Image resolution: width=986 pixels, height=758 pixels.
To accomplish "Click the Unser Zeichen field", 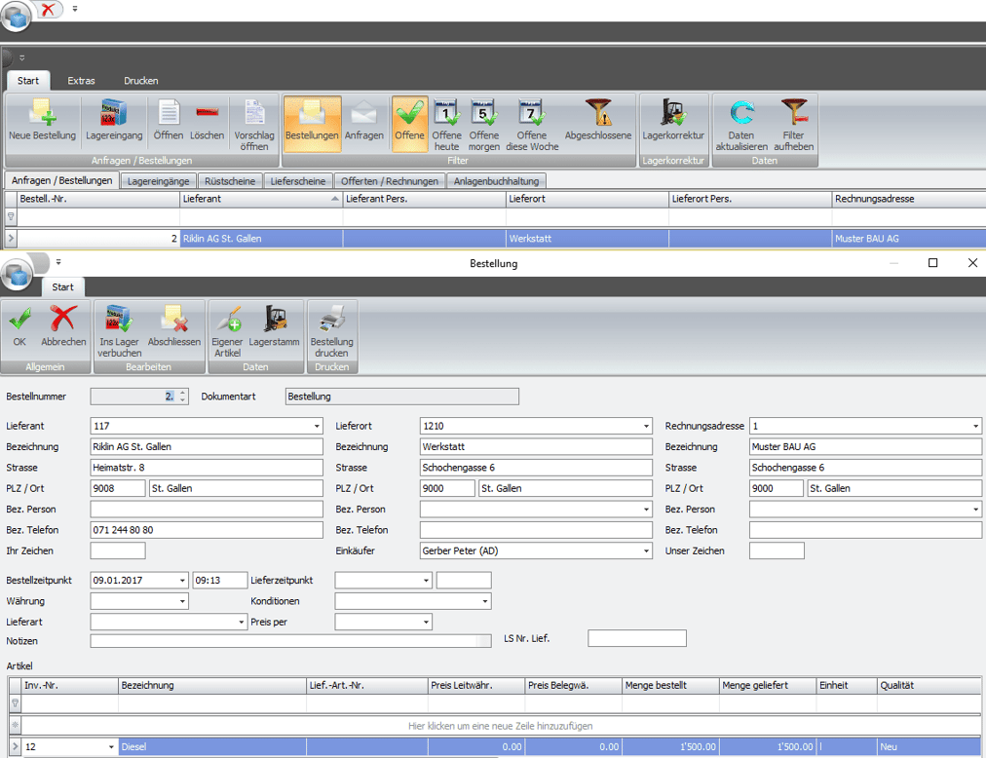I will point(777,550).
